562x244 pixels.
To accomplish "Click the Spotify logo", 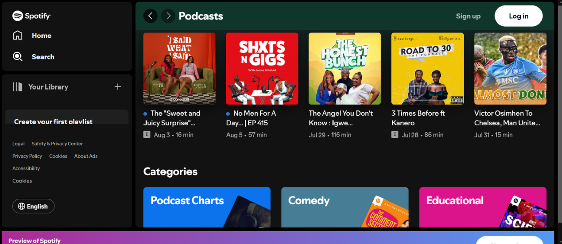I will [x=32, y=16].
